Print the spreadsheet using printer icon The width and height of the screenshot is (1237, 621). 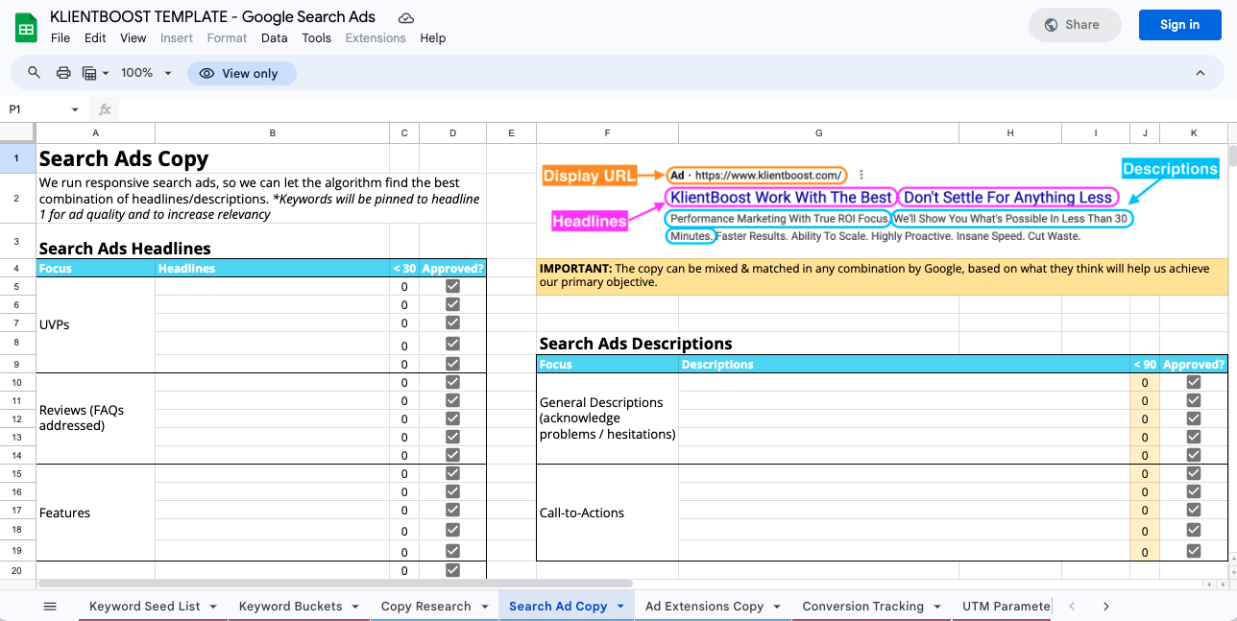[63, 73]
